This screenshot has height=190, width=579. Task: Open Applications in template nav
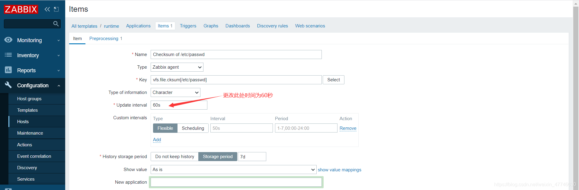click(x=138, y=26)
